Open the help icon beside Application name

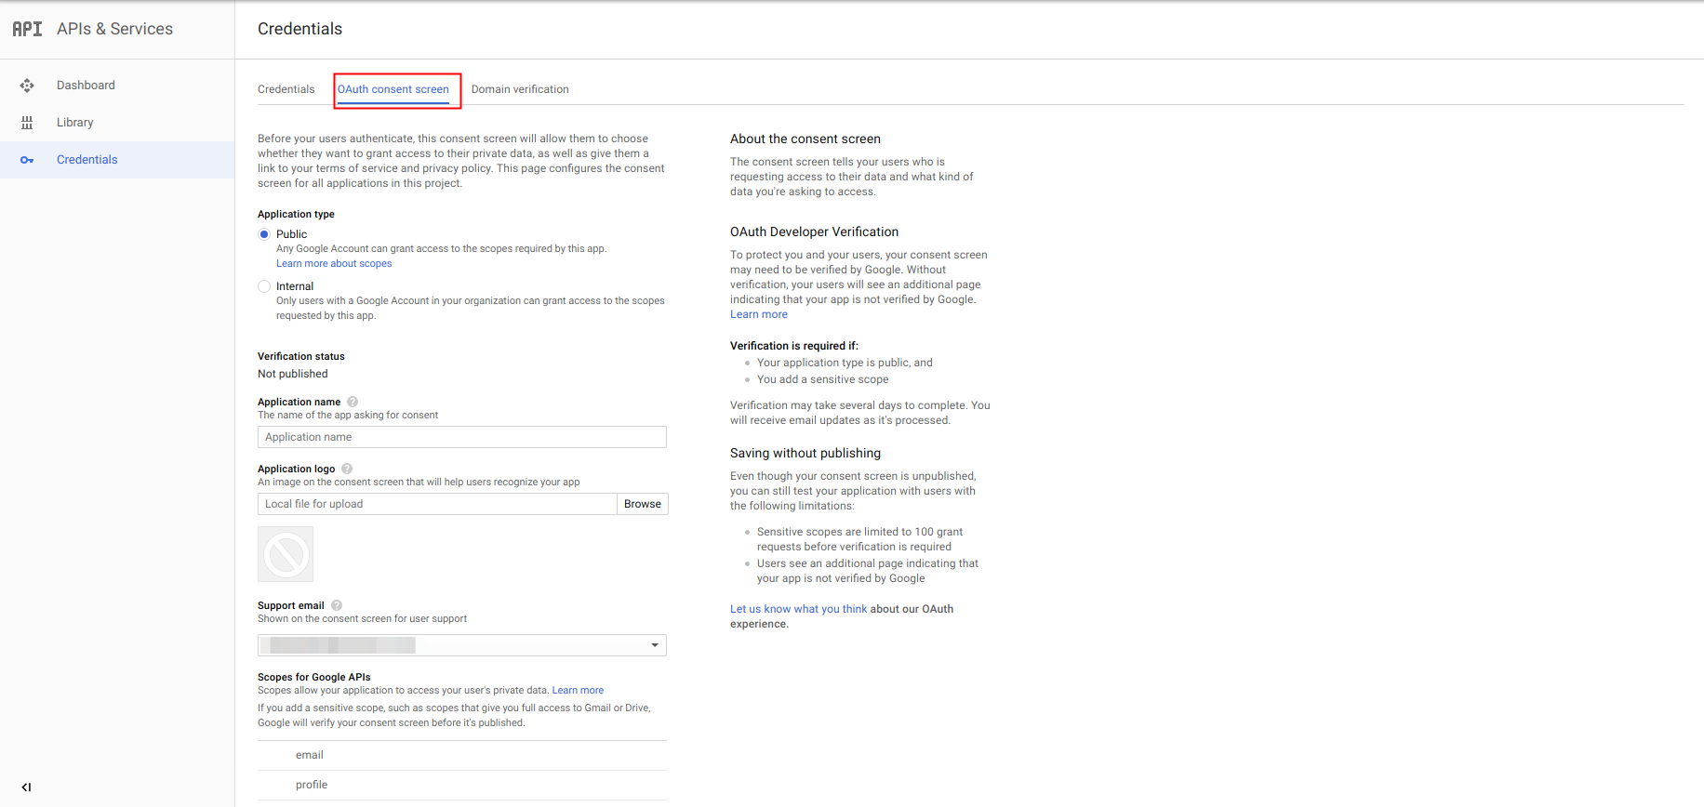click(x=353, y=402)
